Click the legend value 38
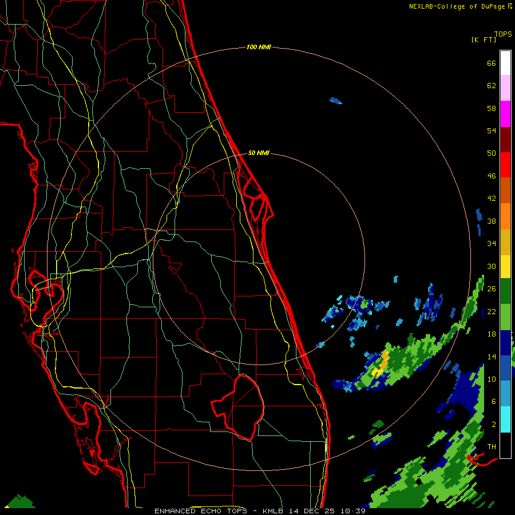Image resolution: width=515 pixels, height=515 pixels. click(492, 221)
